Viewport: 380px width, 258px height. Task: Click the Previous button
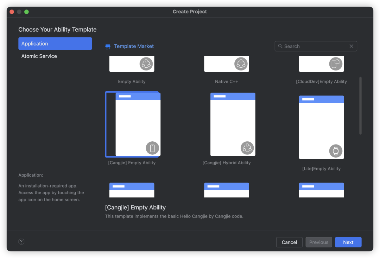coord(319,242)
